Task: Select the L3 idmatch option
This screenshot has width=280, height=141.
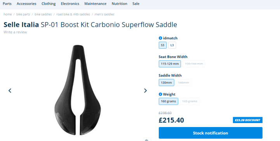Action: [x=172, y=45]
